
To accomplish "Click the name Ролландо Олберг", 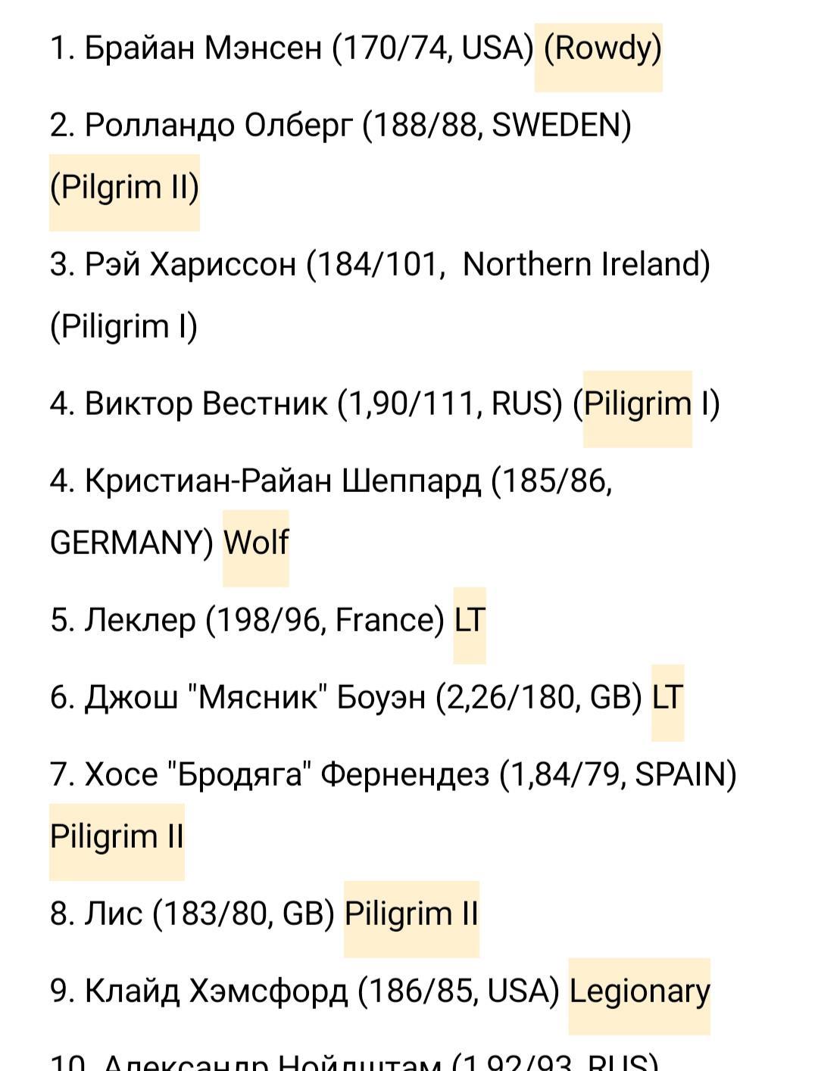I will coord(219,125).
